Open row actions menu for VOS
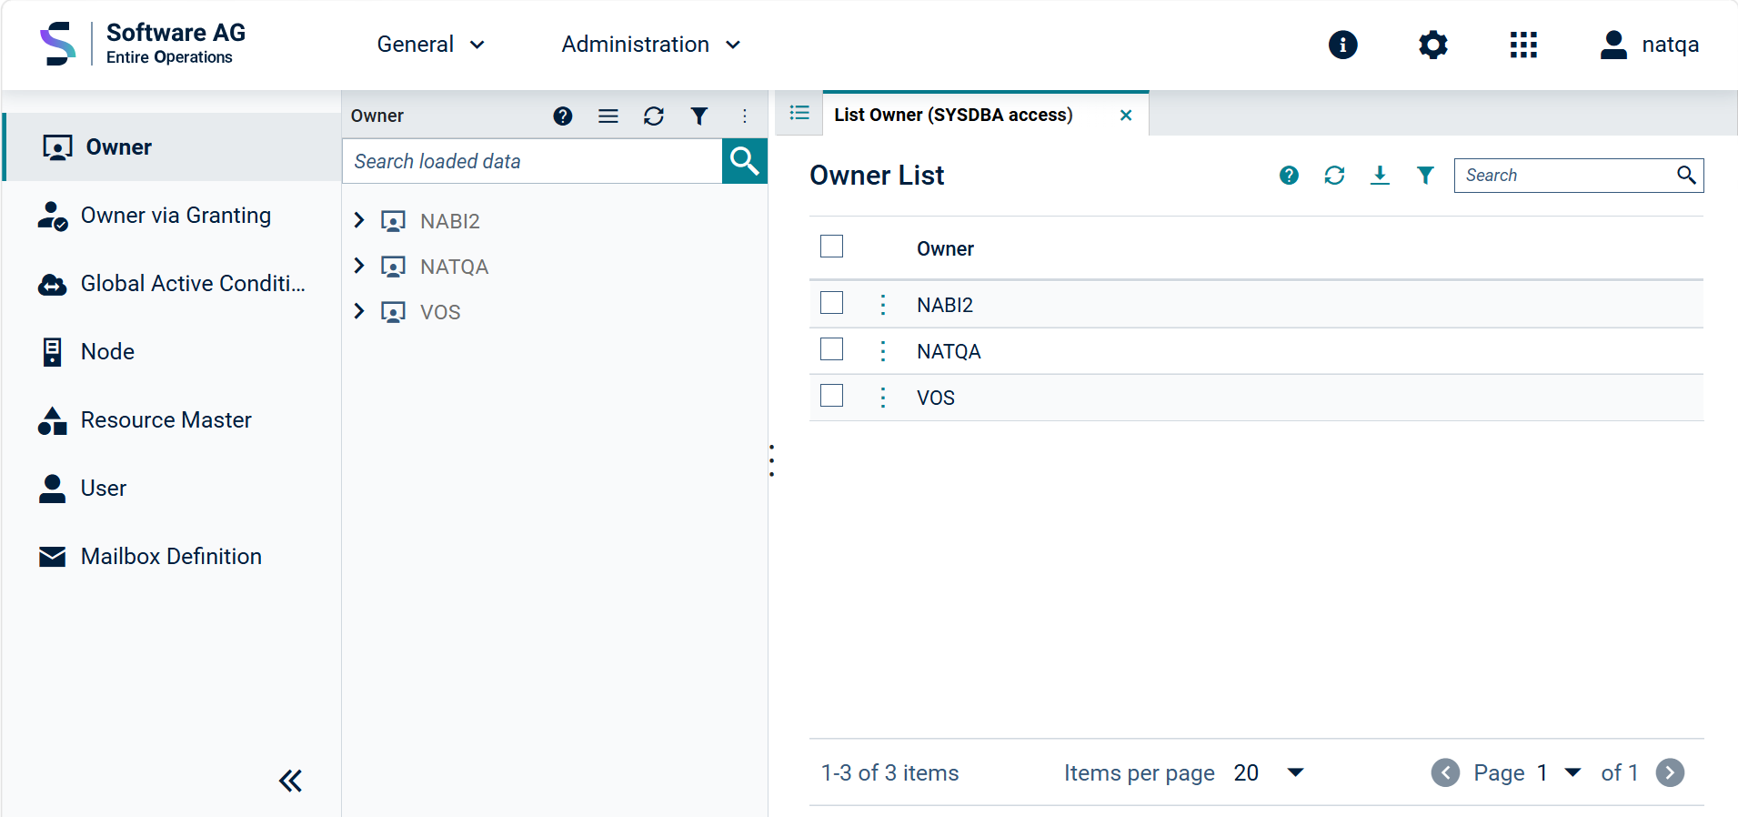The image size is (1738, 817). 882,398
